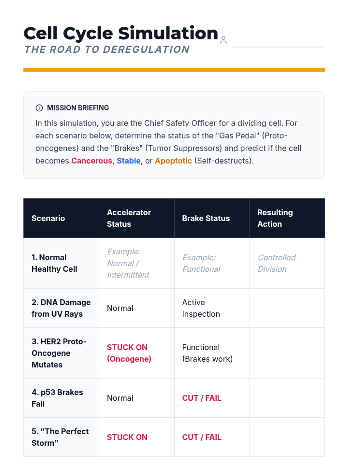Click the Controlled Division example cell

[276, 263]
